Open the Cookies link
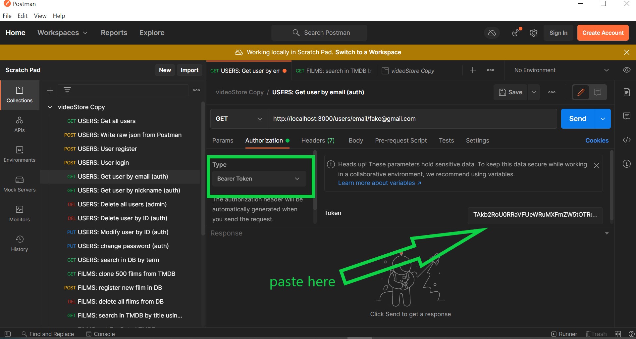This screenshot has width=636, height=339. (597, 141)
